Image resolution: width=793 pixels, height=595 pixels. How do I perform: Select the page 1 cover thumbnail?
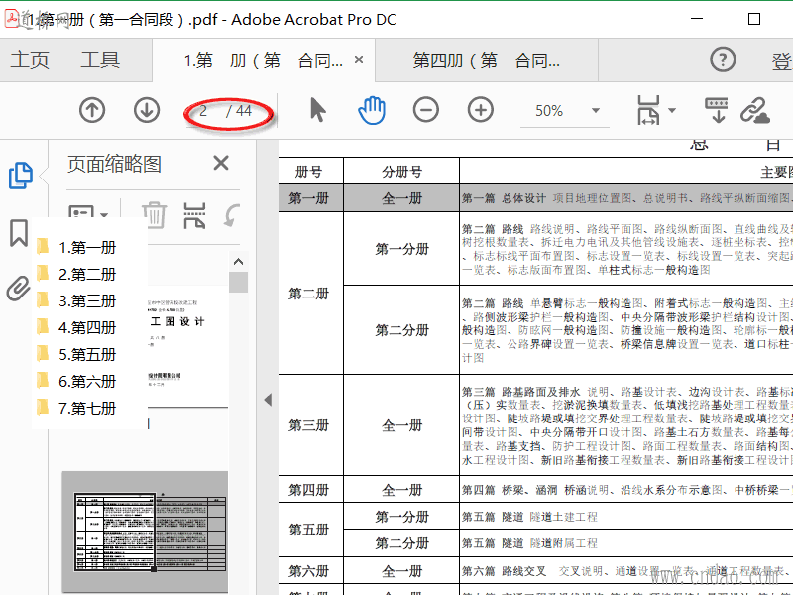tap(187, 345)
